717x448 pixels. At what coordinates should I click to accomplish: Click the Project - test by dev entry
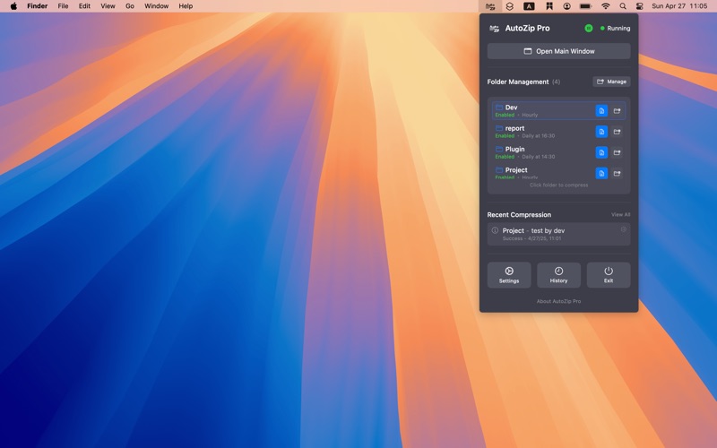coord(558,234)
